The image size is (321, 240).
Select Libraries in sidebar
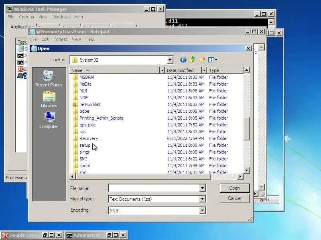coord(49,99)
